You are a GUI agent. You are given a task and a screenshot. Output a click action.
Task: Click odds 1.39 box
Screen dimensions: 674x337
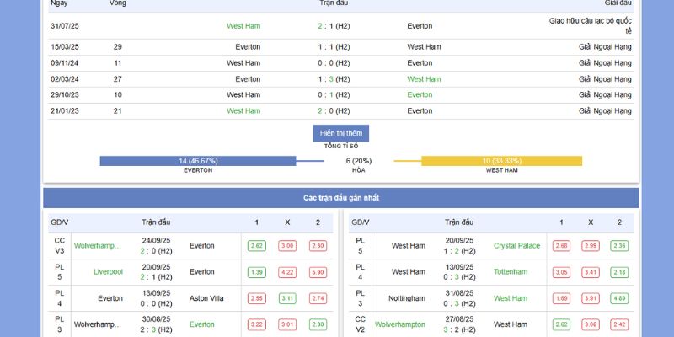[x=257, y=272]
